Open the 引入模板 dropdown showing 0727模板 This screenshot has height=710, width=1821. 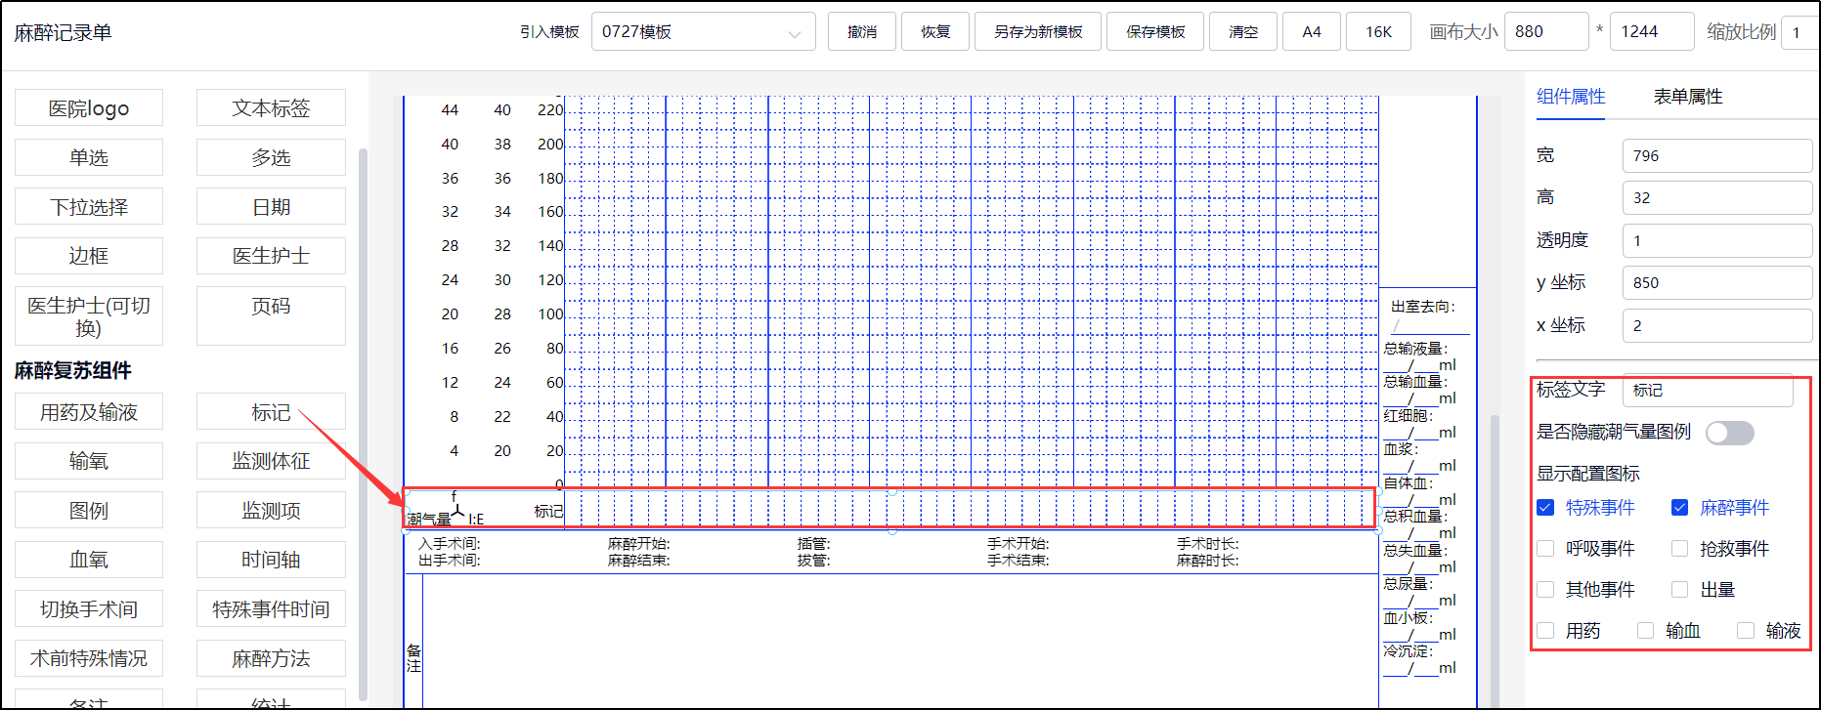[703, 31]
